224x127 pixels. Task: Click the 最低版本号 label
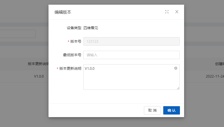tap(72, 55)
